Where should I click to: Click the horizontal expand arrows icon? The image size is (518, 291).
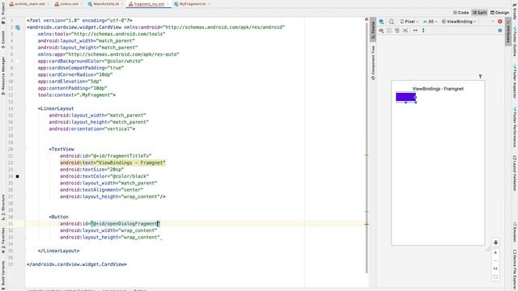pyautogui.click(x=415, y=31)
